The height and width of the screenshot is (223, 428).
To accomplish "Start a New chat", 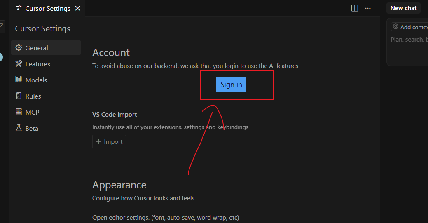I will 403,8.
